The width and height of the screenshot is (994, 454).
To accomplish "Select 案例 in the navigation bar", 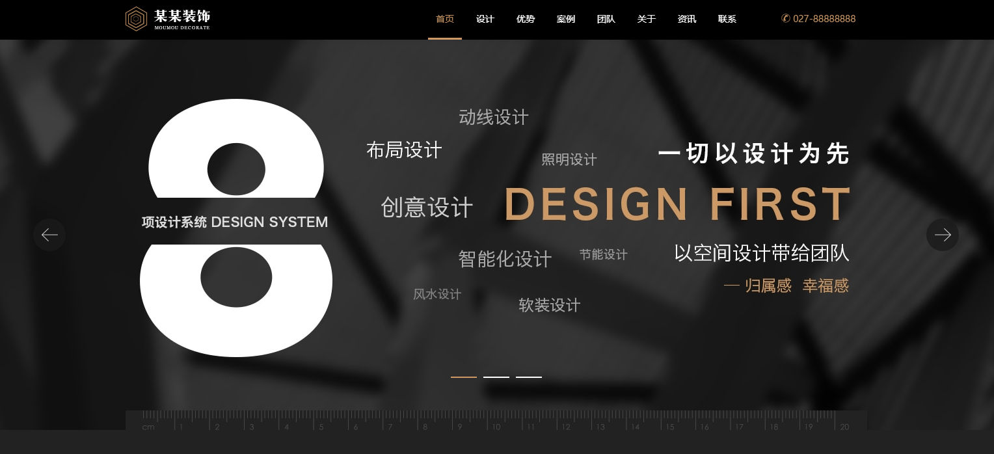I will 566,20.
